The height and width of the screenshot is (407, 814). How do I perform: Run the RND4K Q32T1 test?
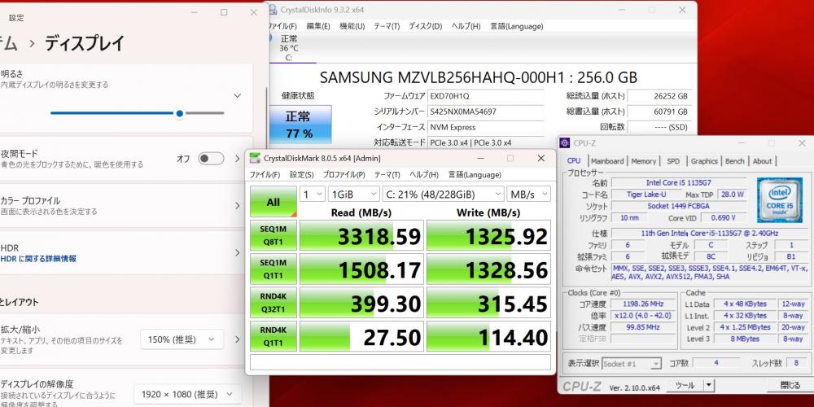click(x=273, y=303)
